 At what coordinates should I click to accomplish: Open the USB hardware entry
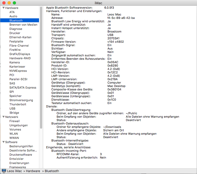click(x=12, y=108)
